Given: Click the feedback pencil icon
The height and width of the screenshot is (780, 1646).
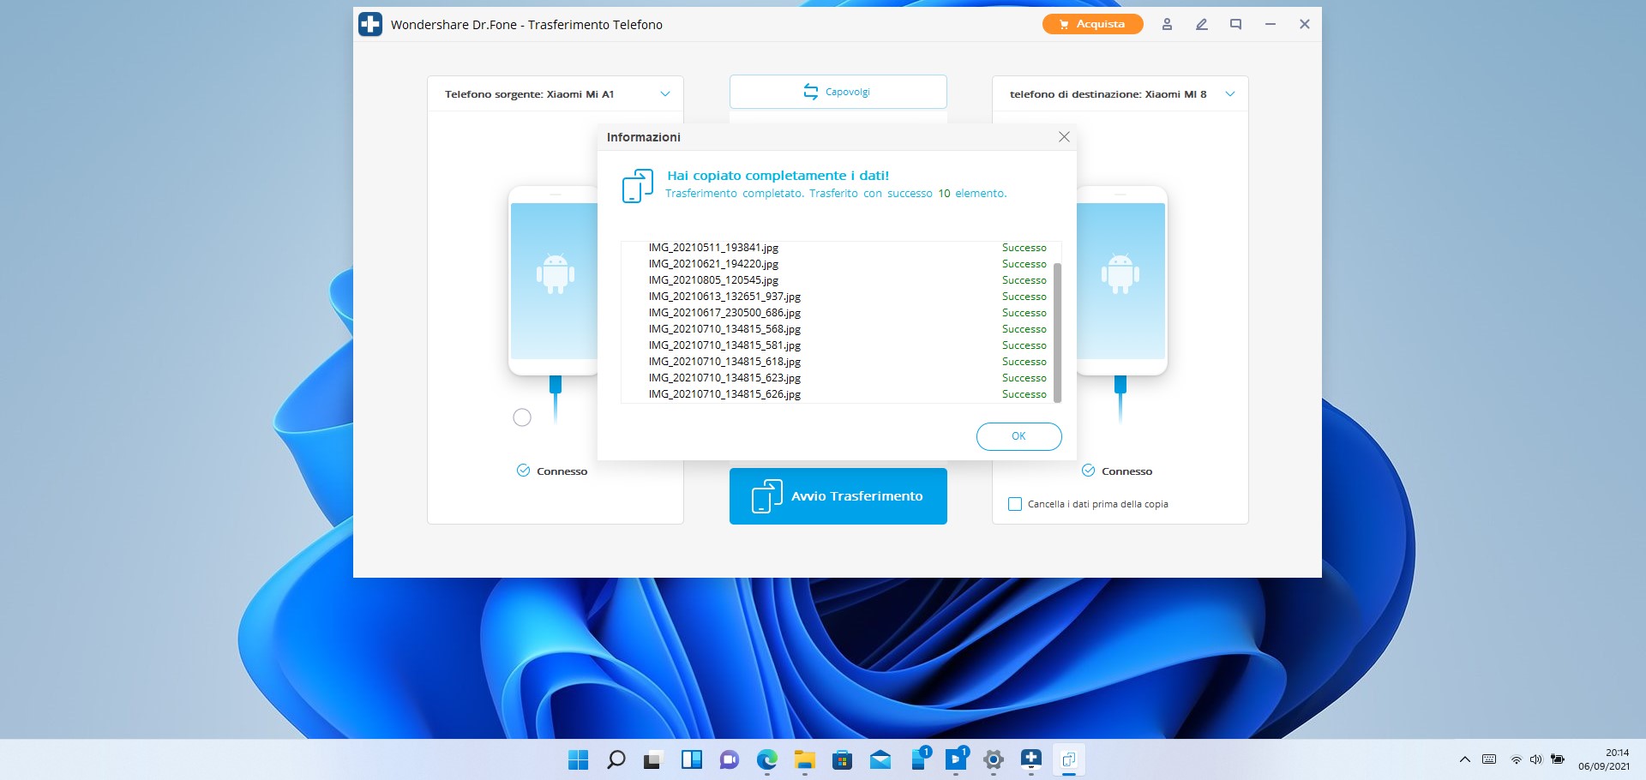Looking at the screenshot, I should (x=1202, y=24).
